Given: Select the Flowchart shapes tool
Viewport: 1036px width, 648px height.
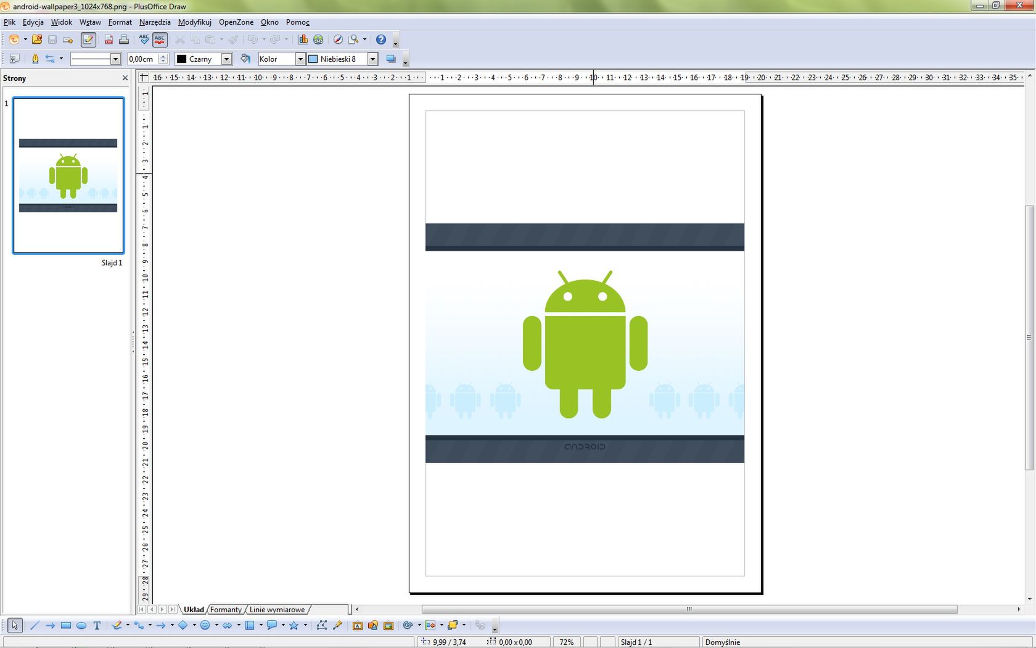Looking at the screenshot, I should (x=250, y=625).
